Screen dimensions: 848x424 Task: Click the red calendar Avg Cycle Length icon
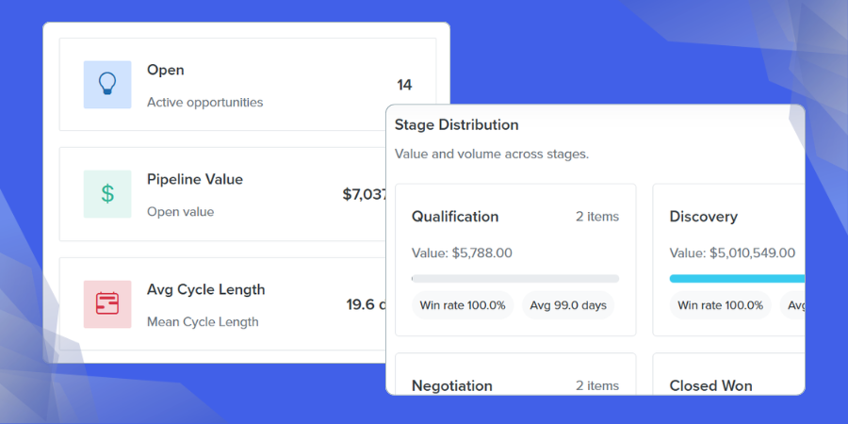(107, 304)
